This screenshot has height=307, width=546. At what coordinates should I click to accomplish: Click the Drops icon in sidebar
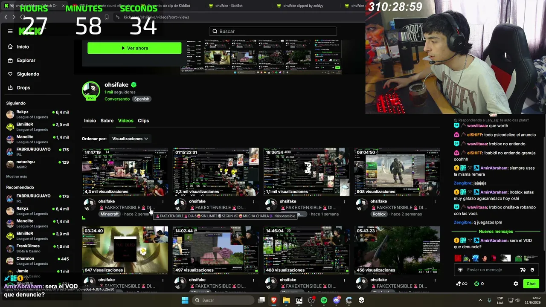[x=10, y=88]
